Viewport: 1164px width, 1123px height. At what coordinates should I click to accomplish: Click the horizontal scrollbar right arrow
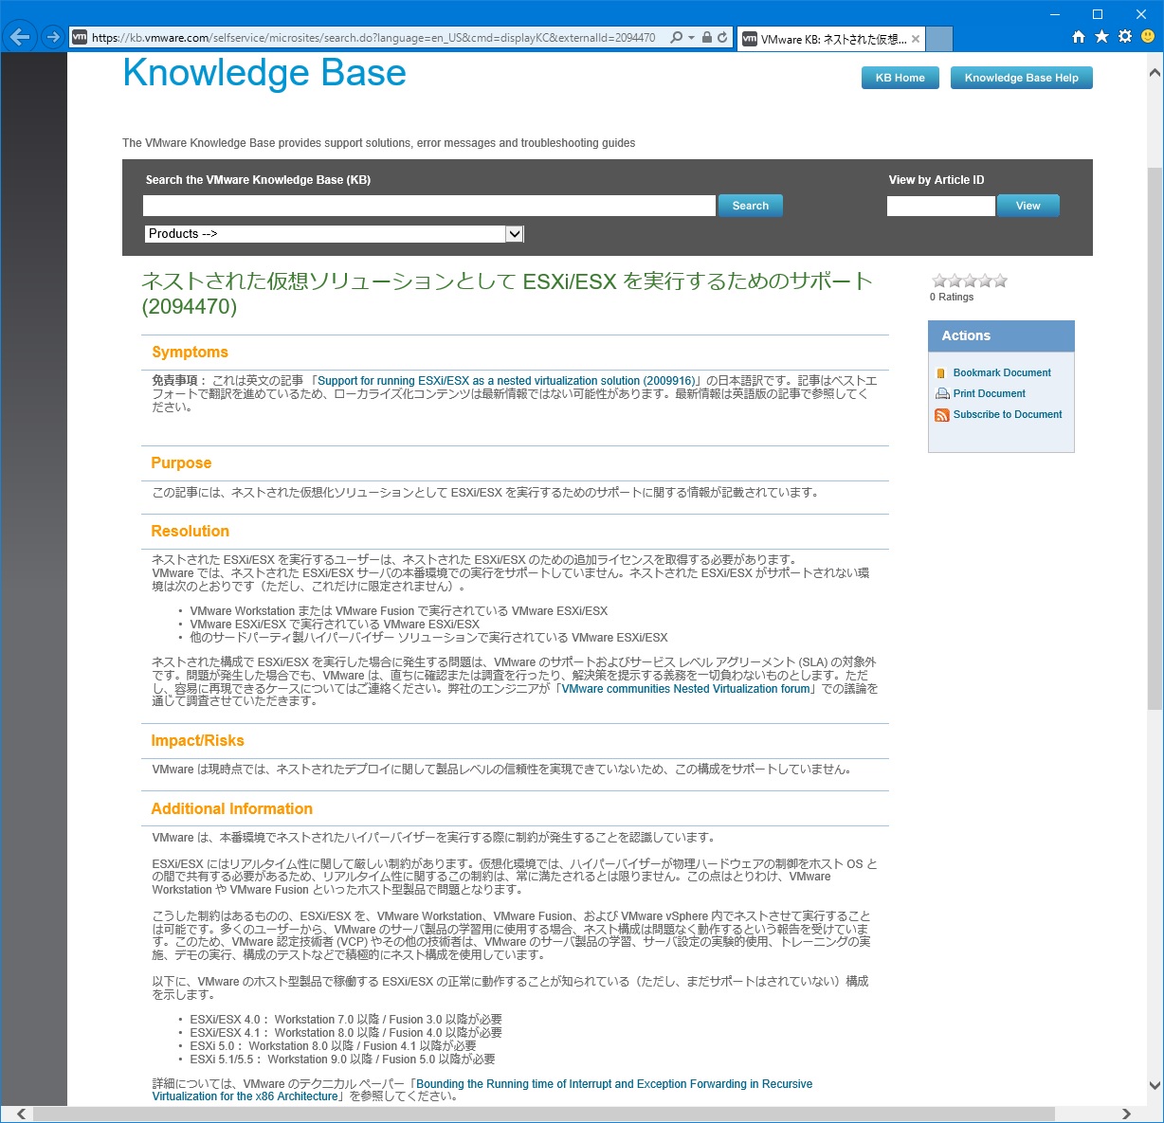click(x=1126, y=1114)
